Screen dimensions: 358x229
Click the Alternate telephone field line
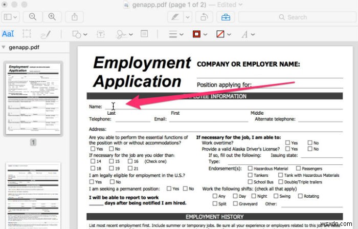(x=321, y=119)
